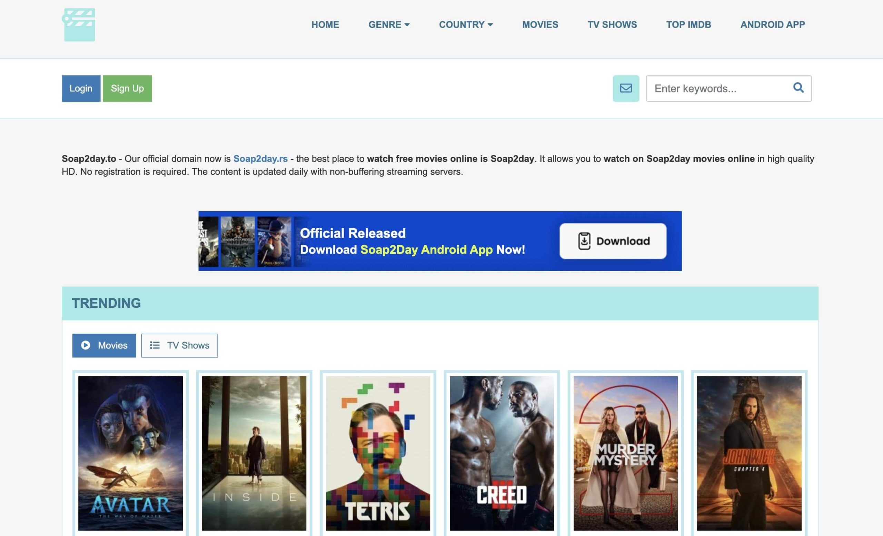The image size is (883, 536).
Task: Open the Avatar movie poster
Action: click(130, 453)
